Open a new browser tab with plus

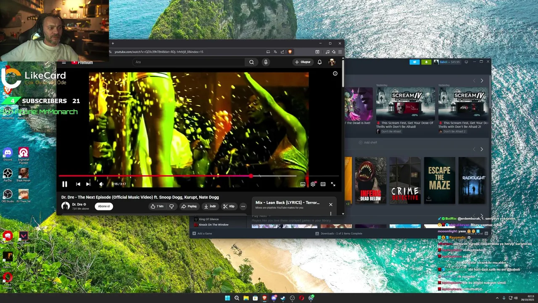pos(113,43)
